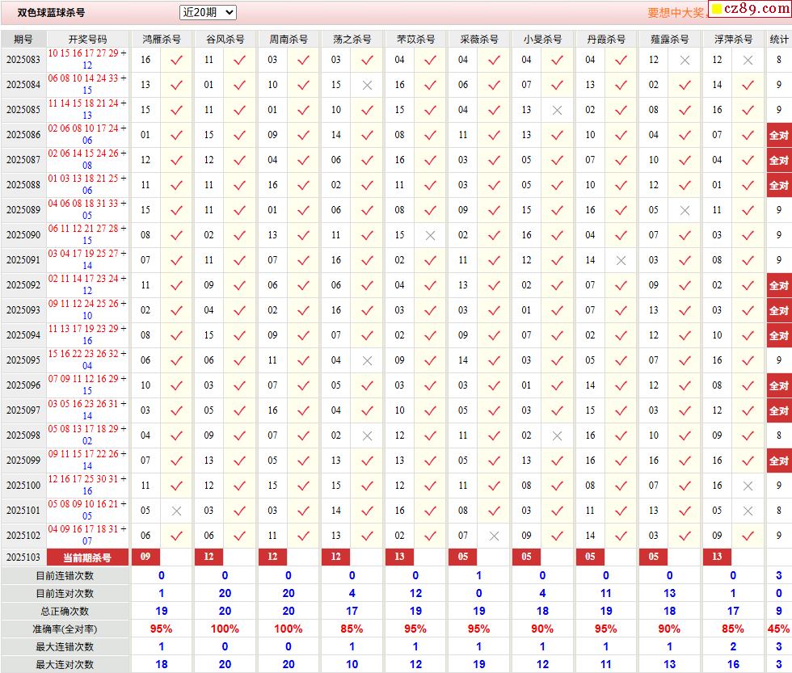Click the 荡之杀号 column header

352,39
